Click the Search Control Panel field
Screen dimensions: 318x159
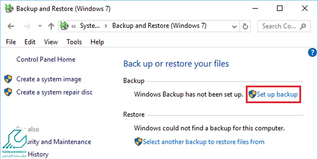(x=284, y=26)
